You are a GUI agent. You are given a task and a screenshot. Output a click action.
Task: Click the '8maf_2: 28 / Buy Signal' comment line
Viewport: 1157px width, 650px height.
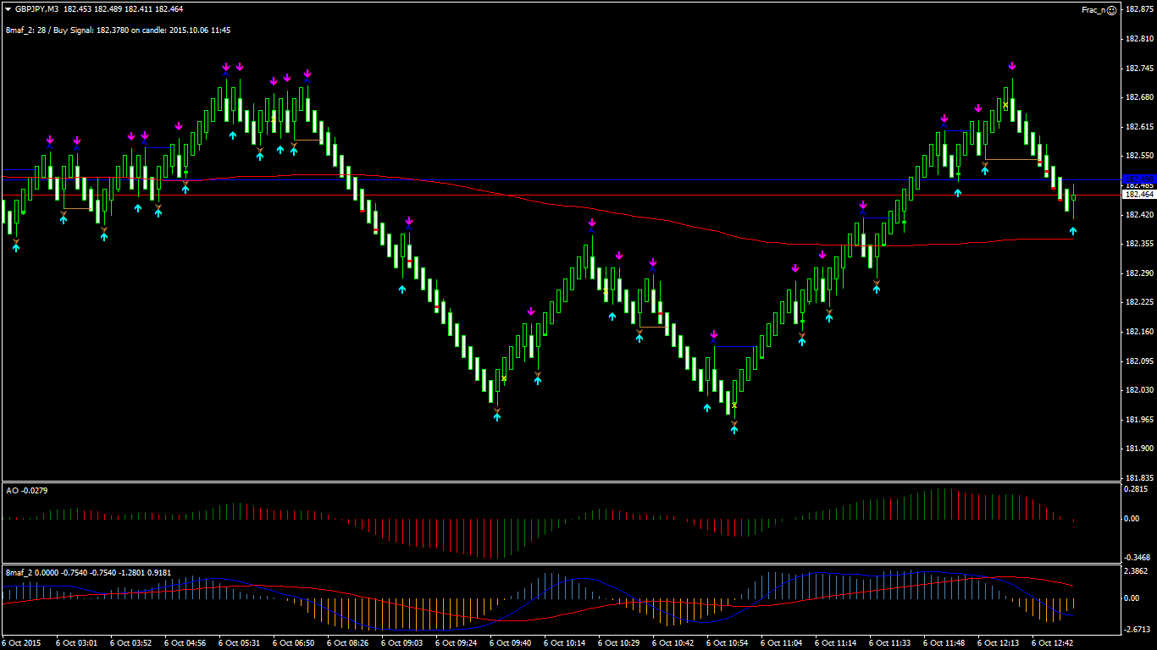[x=119, y=30]
